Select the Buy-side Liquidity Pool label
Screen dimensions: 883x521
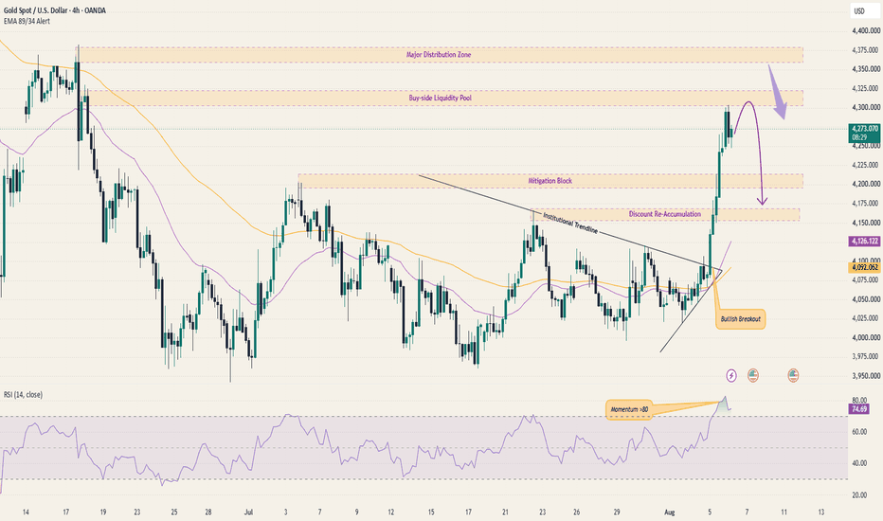pos(440,98)
